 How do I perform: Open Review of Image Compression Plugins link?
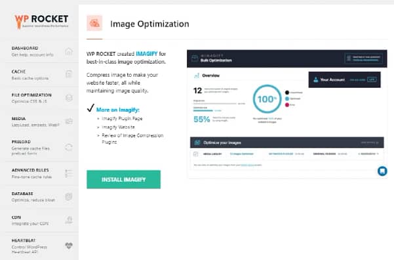pos(132,139)
